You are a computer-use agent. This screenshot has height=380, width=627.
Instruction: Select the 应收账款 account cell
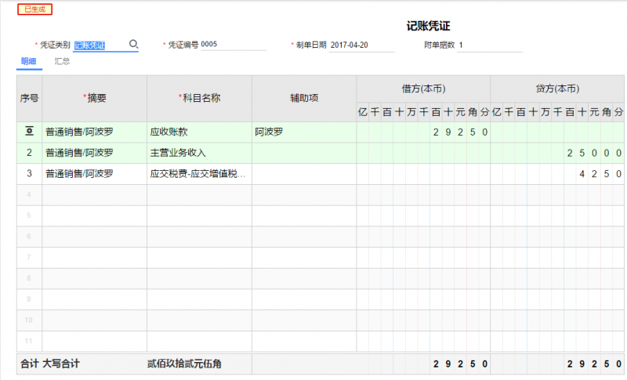pos(199,132)
